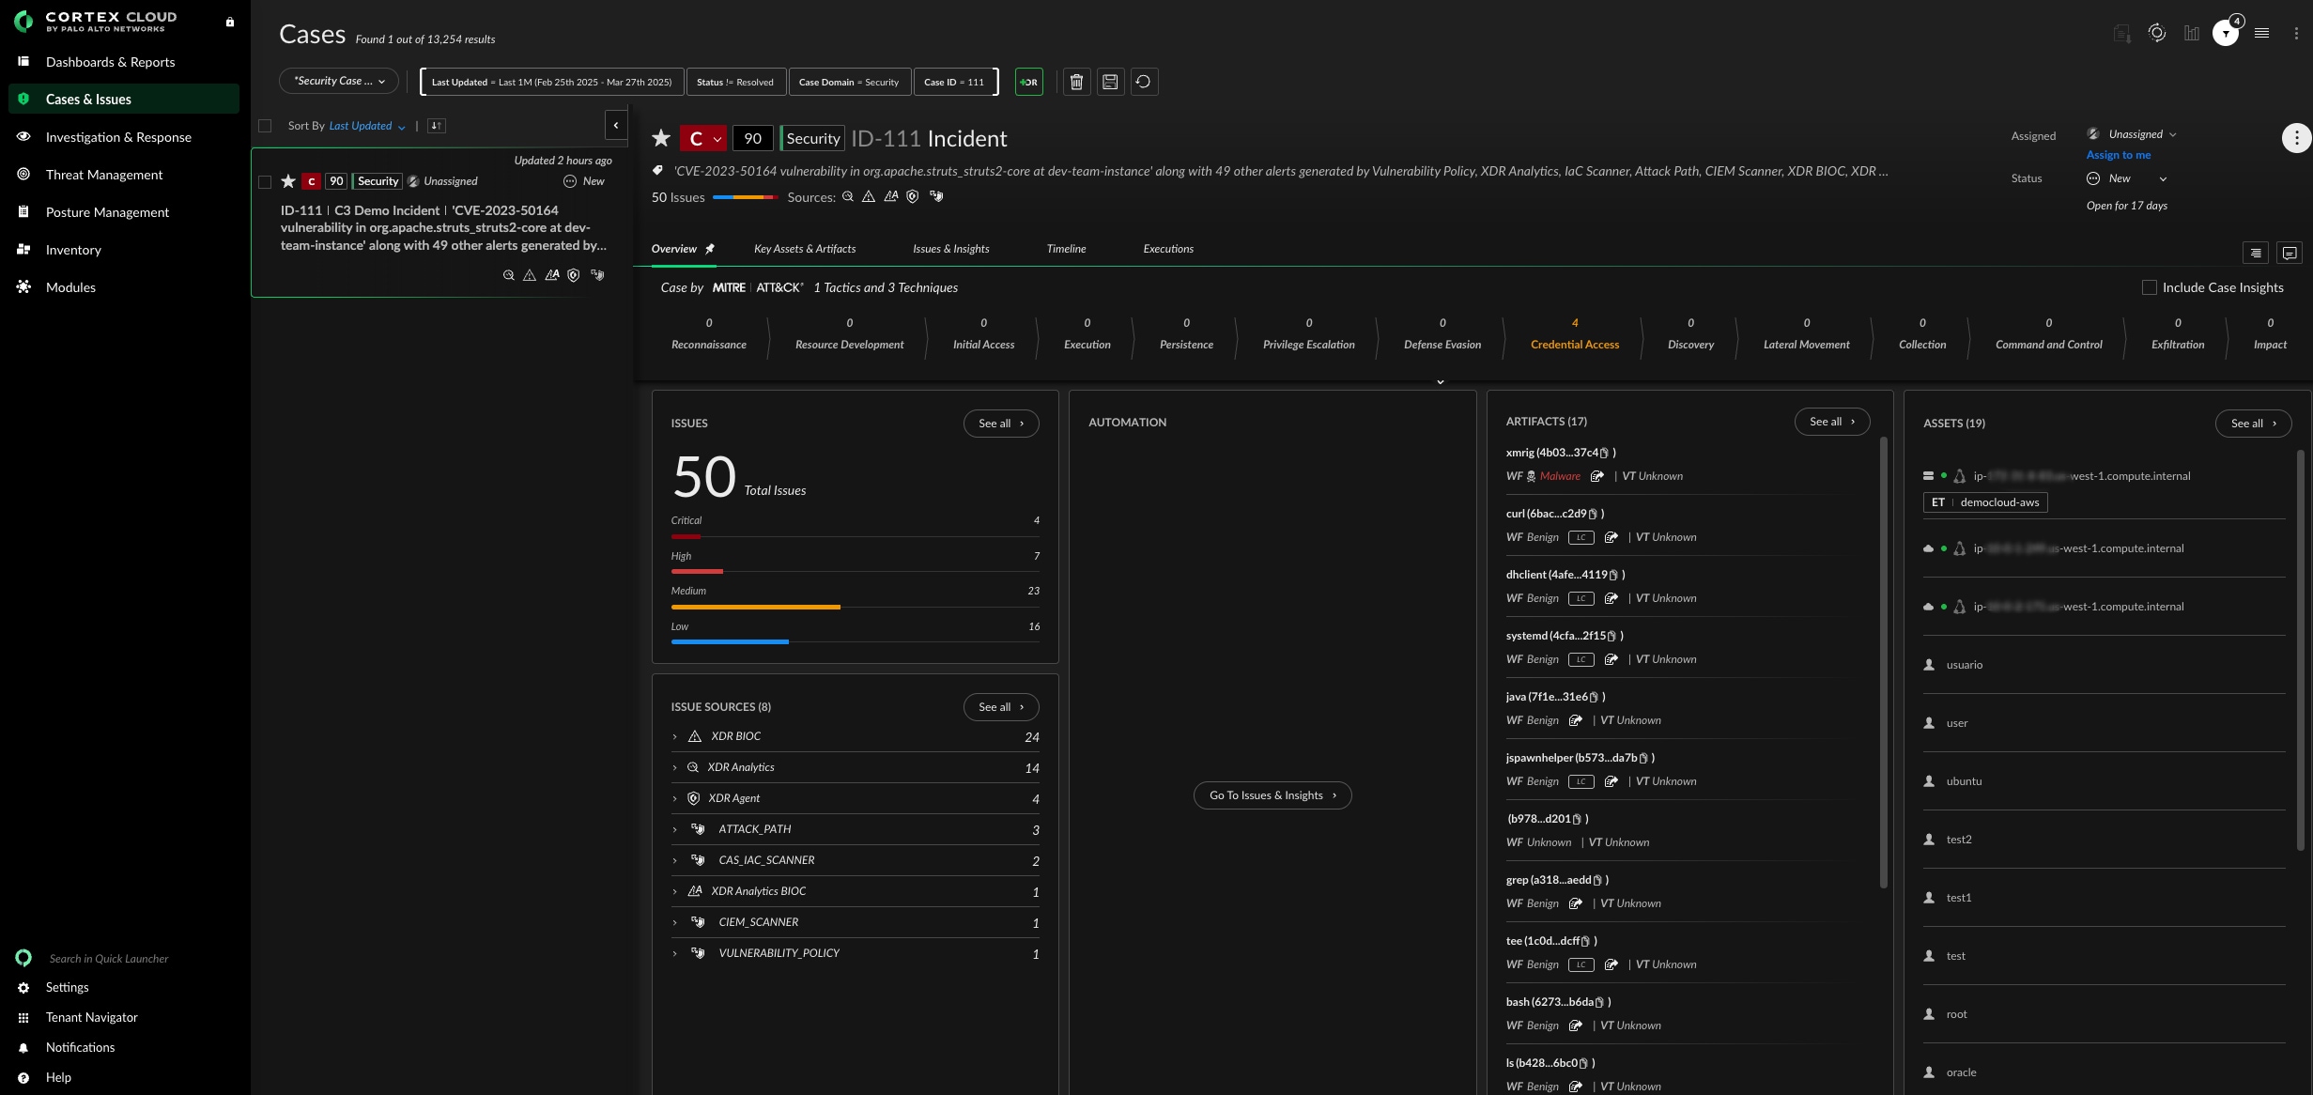The height and width of the screenshot is (1095, 2313).
Task: Open Notifications bell item
Action: click(80, 1047)
